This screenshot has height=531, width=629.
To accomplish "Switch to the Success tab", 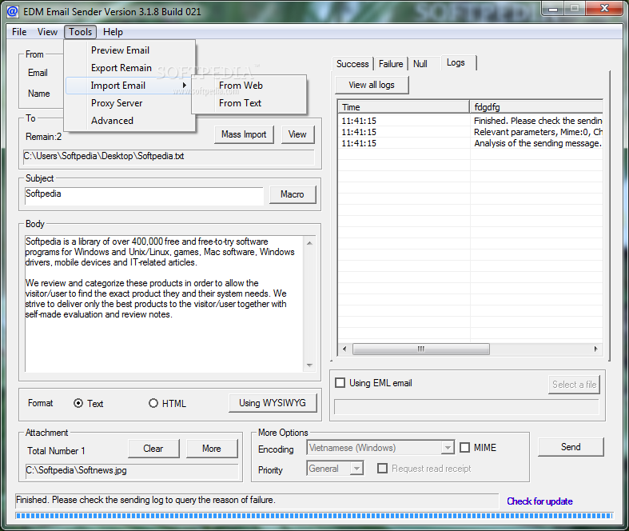I will [x=352, y=64].
